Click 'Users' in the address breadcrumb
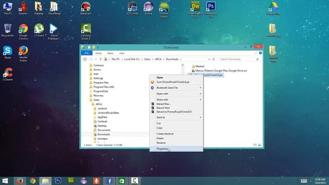This screenshot has height=185, width=329. (x=148, y=60)
